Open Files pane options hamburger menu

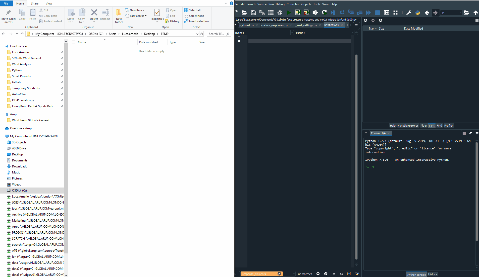(477, 20)
